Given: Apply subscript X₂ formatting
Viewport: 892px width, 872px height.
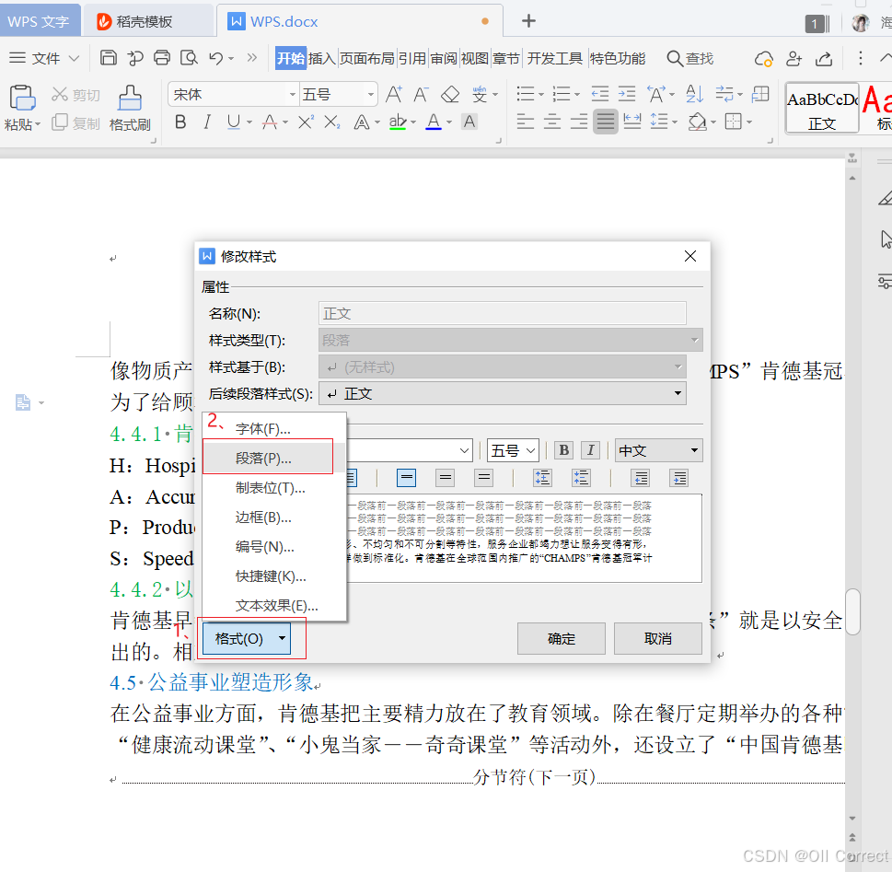Looking at the screenshot, I should [x=332, y=122].
